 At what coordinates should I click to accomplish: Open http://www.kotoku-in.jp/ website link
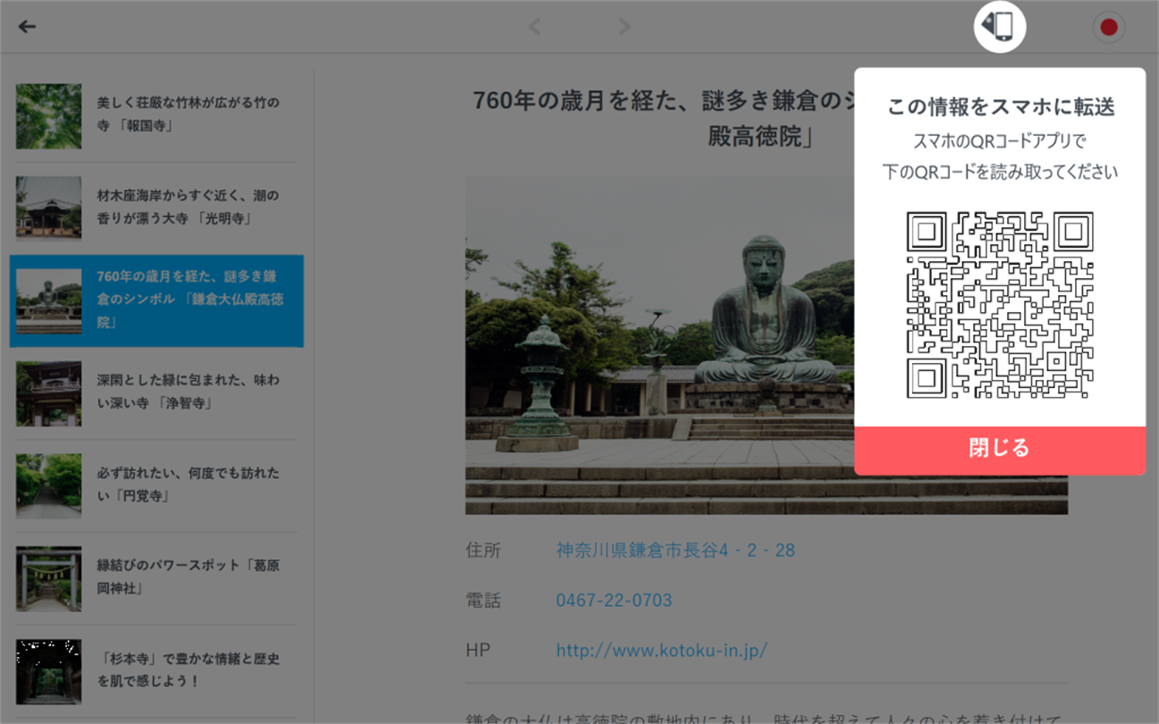pyautogui.click(x=662, y=650)
